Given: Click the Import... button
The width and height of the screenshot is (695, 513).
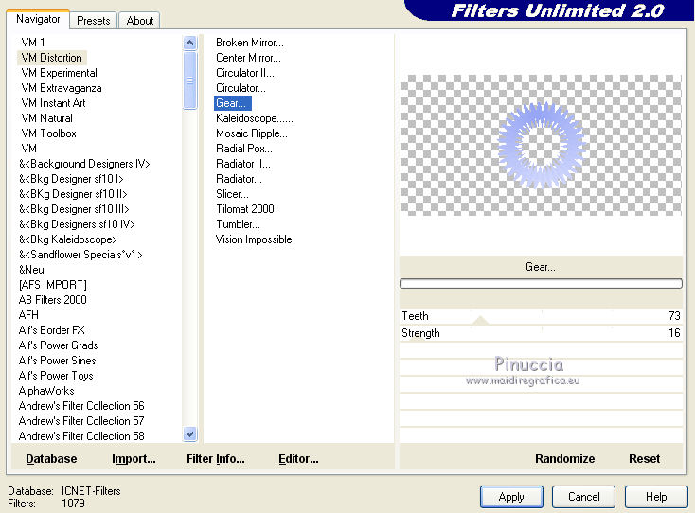Looking at the screenshot, I should (134, 459).
